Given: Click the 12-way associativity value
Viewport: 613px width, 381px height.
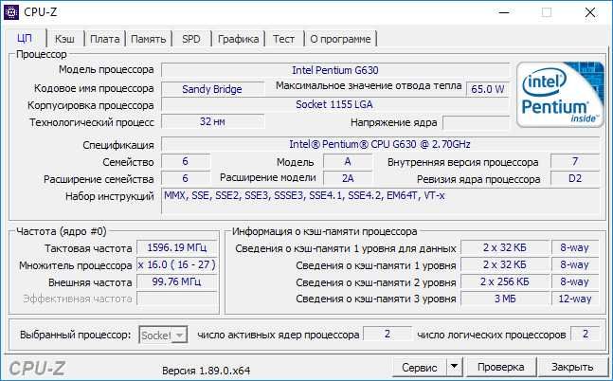Looking at the screenshot, I should (575, 299).
